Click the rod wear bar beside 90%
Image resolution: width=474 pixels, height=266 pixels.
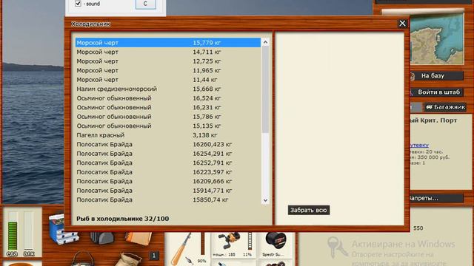point(203,243)
